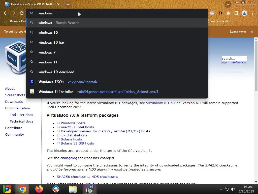Download the Solaris 11 IPS hosts package
The image size is (258, 194).
(x=77, y=143)
